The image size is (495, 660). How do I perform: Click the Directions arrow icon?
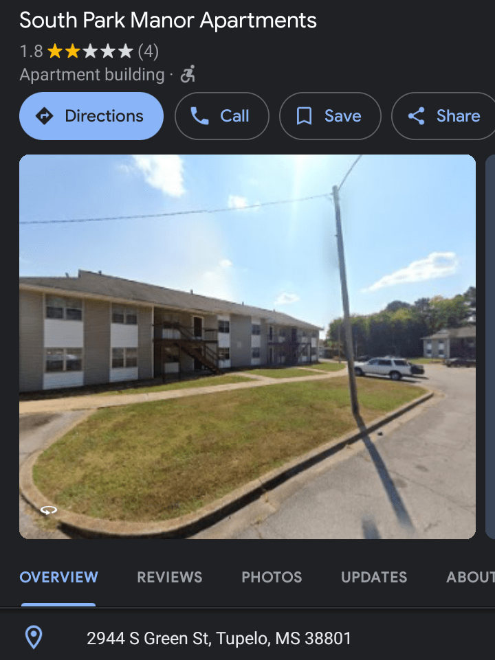click(x=44, y=116)
